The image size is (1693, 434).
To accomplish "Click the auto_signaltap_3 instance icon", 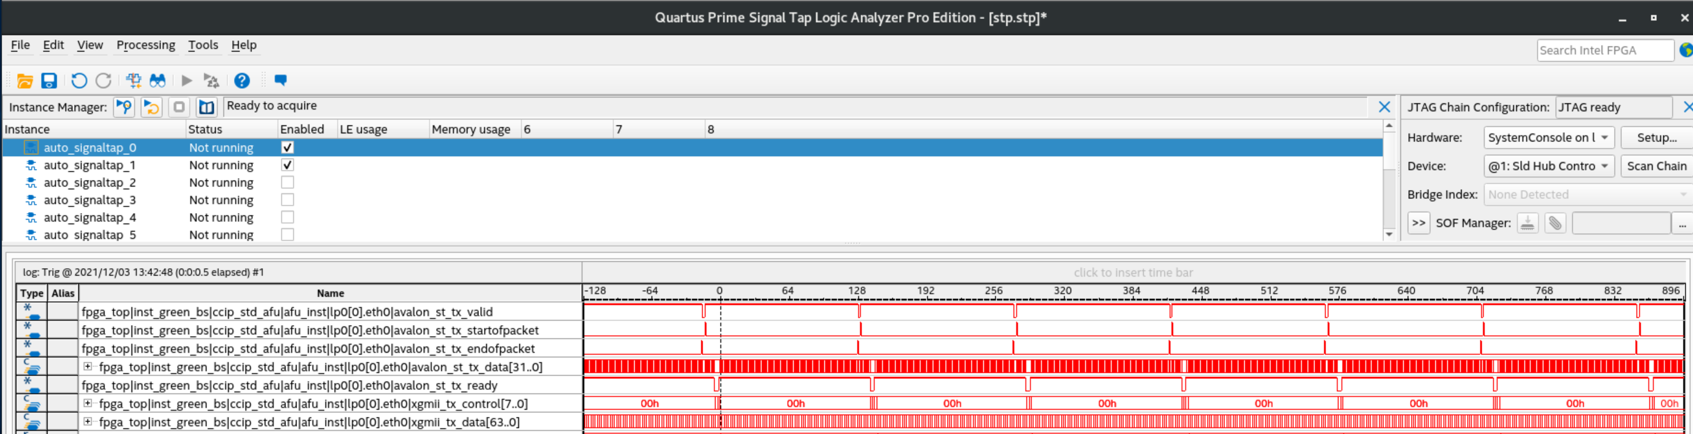I will [x=31, y=200].
